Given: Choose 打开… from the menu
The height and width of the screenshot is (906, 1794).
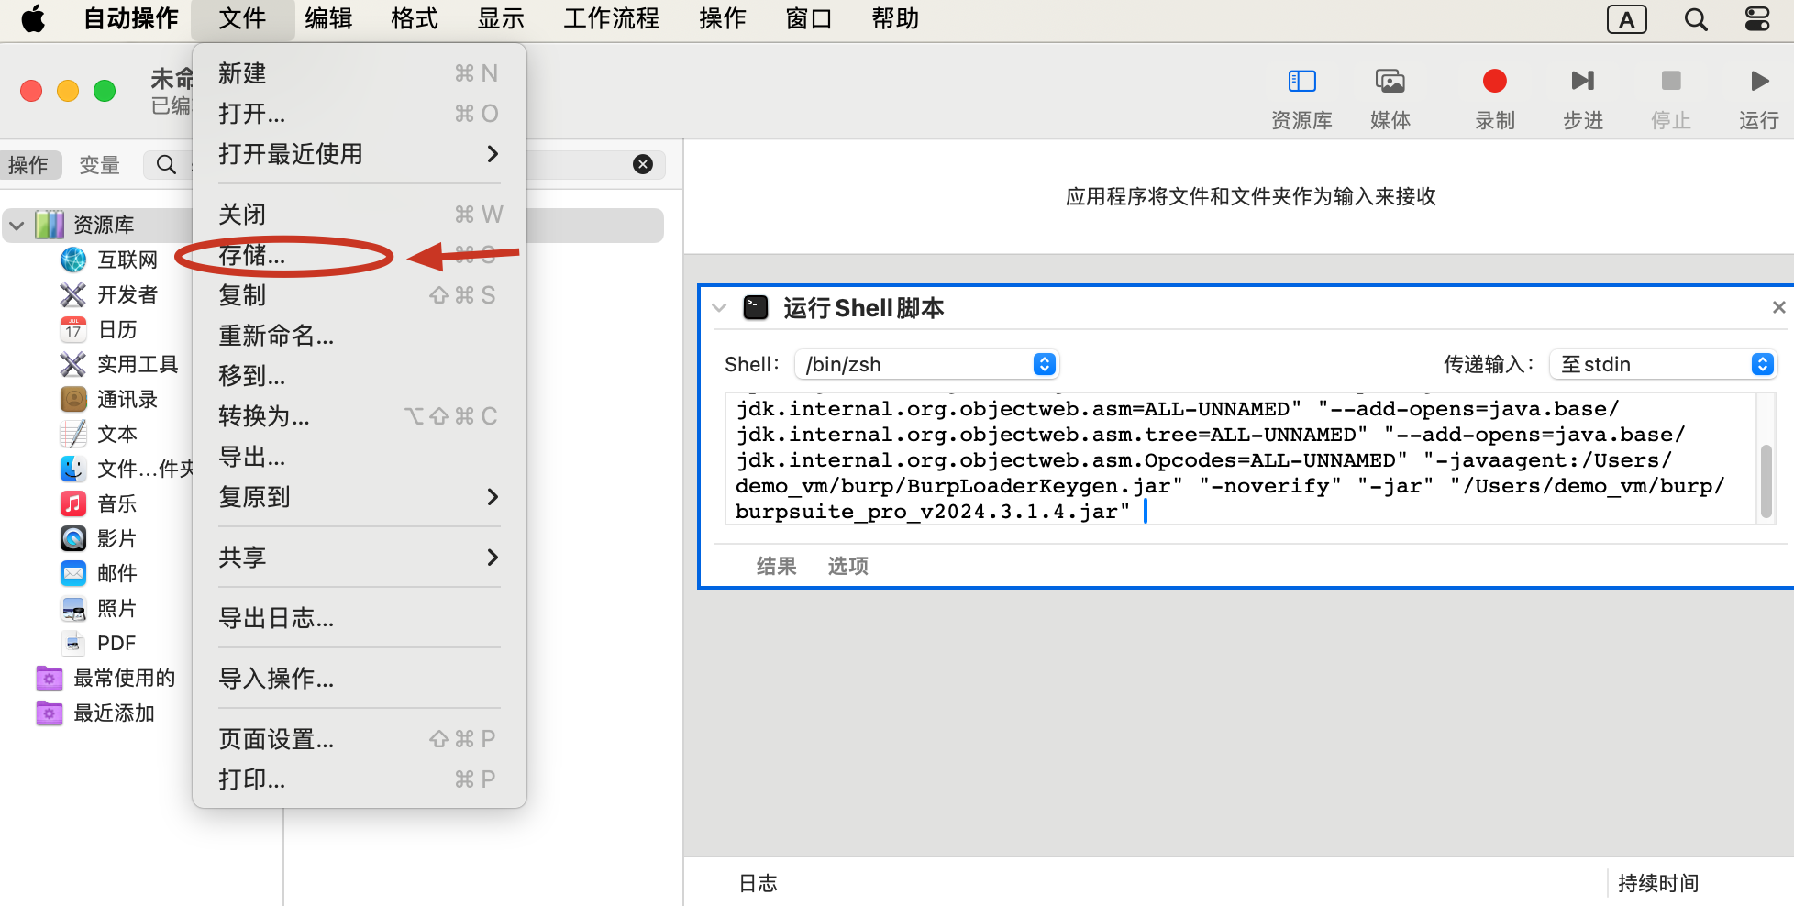Looking at the screenshot, I should tap(360, 114).
